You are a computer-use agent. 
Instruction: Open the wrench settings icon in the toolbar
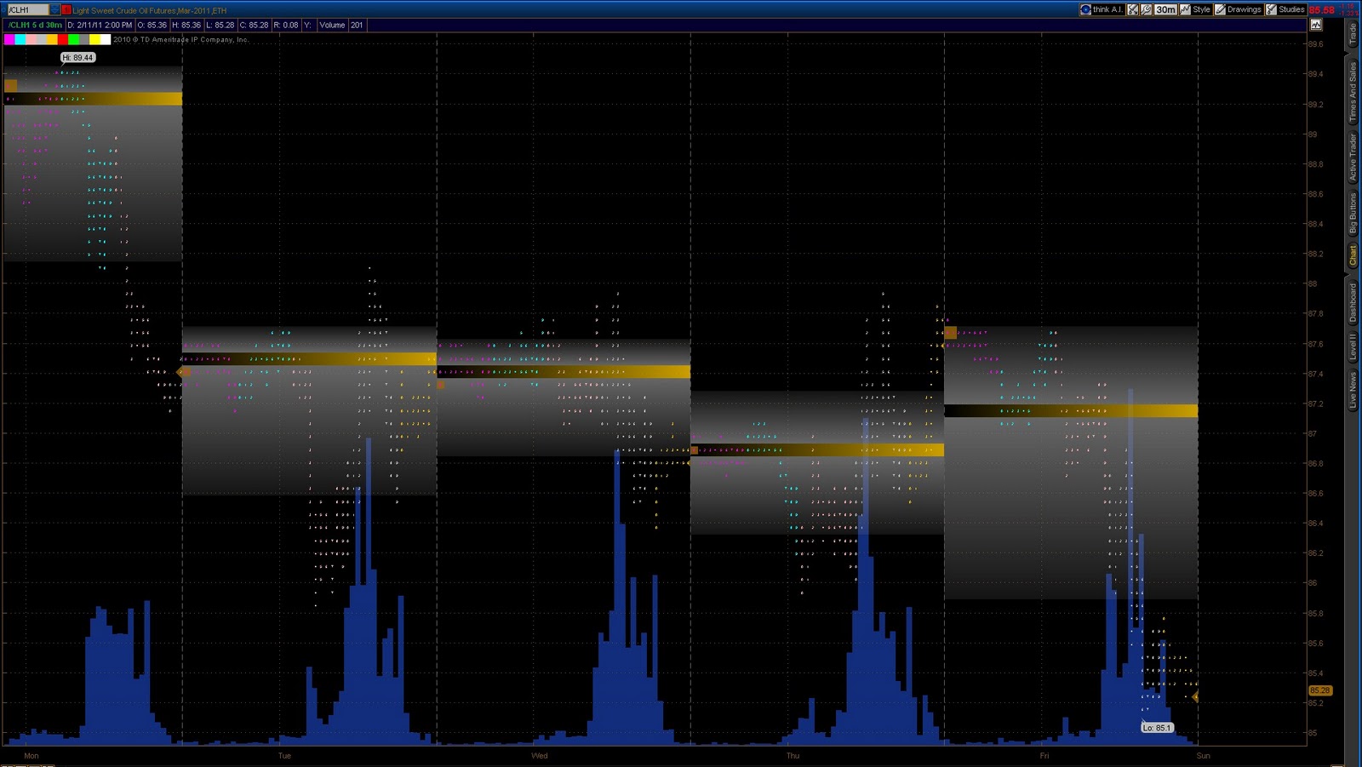tap(1145, 10)
